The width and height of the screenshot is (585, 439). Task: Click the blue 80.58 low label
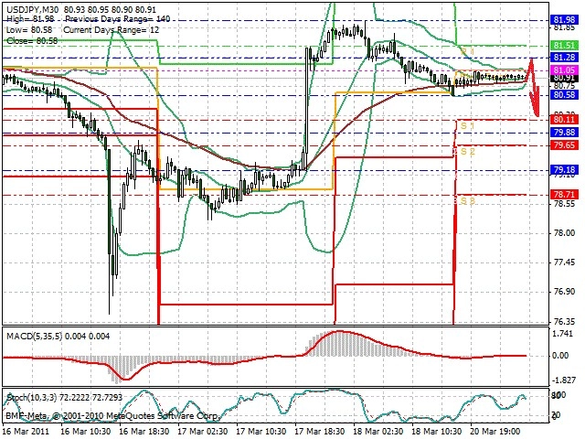(564, 95)
